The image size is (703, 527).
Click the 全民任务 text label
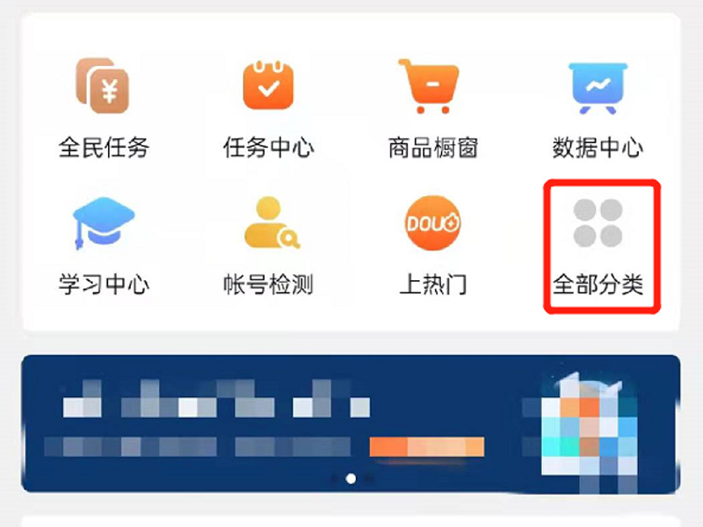[x=104, y=148]
